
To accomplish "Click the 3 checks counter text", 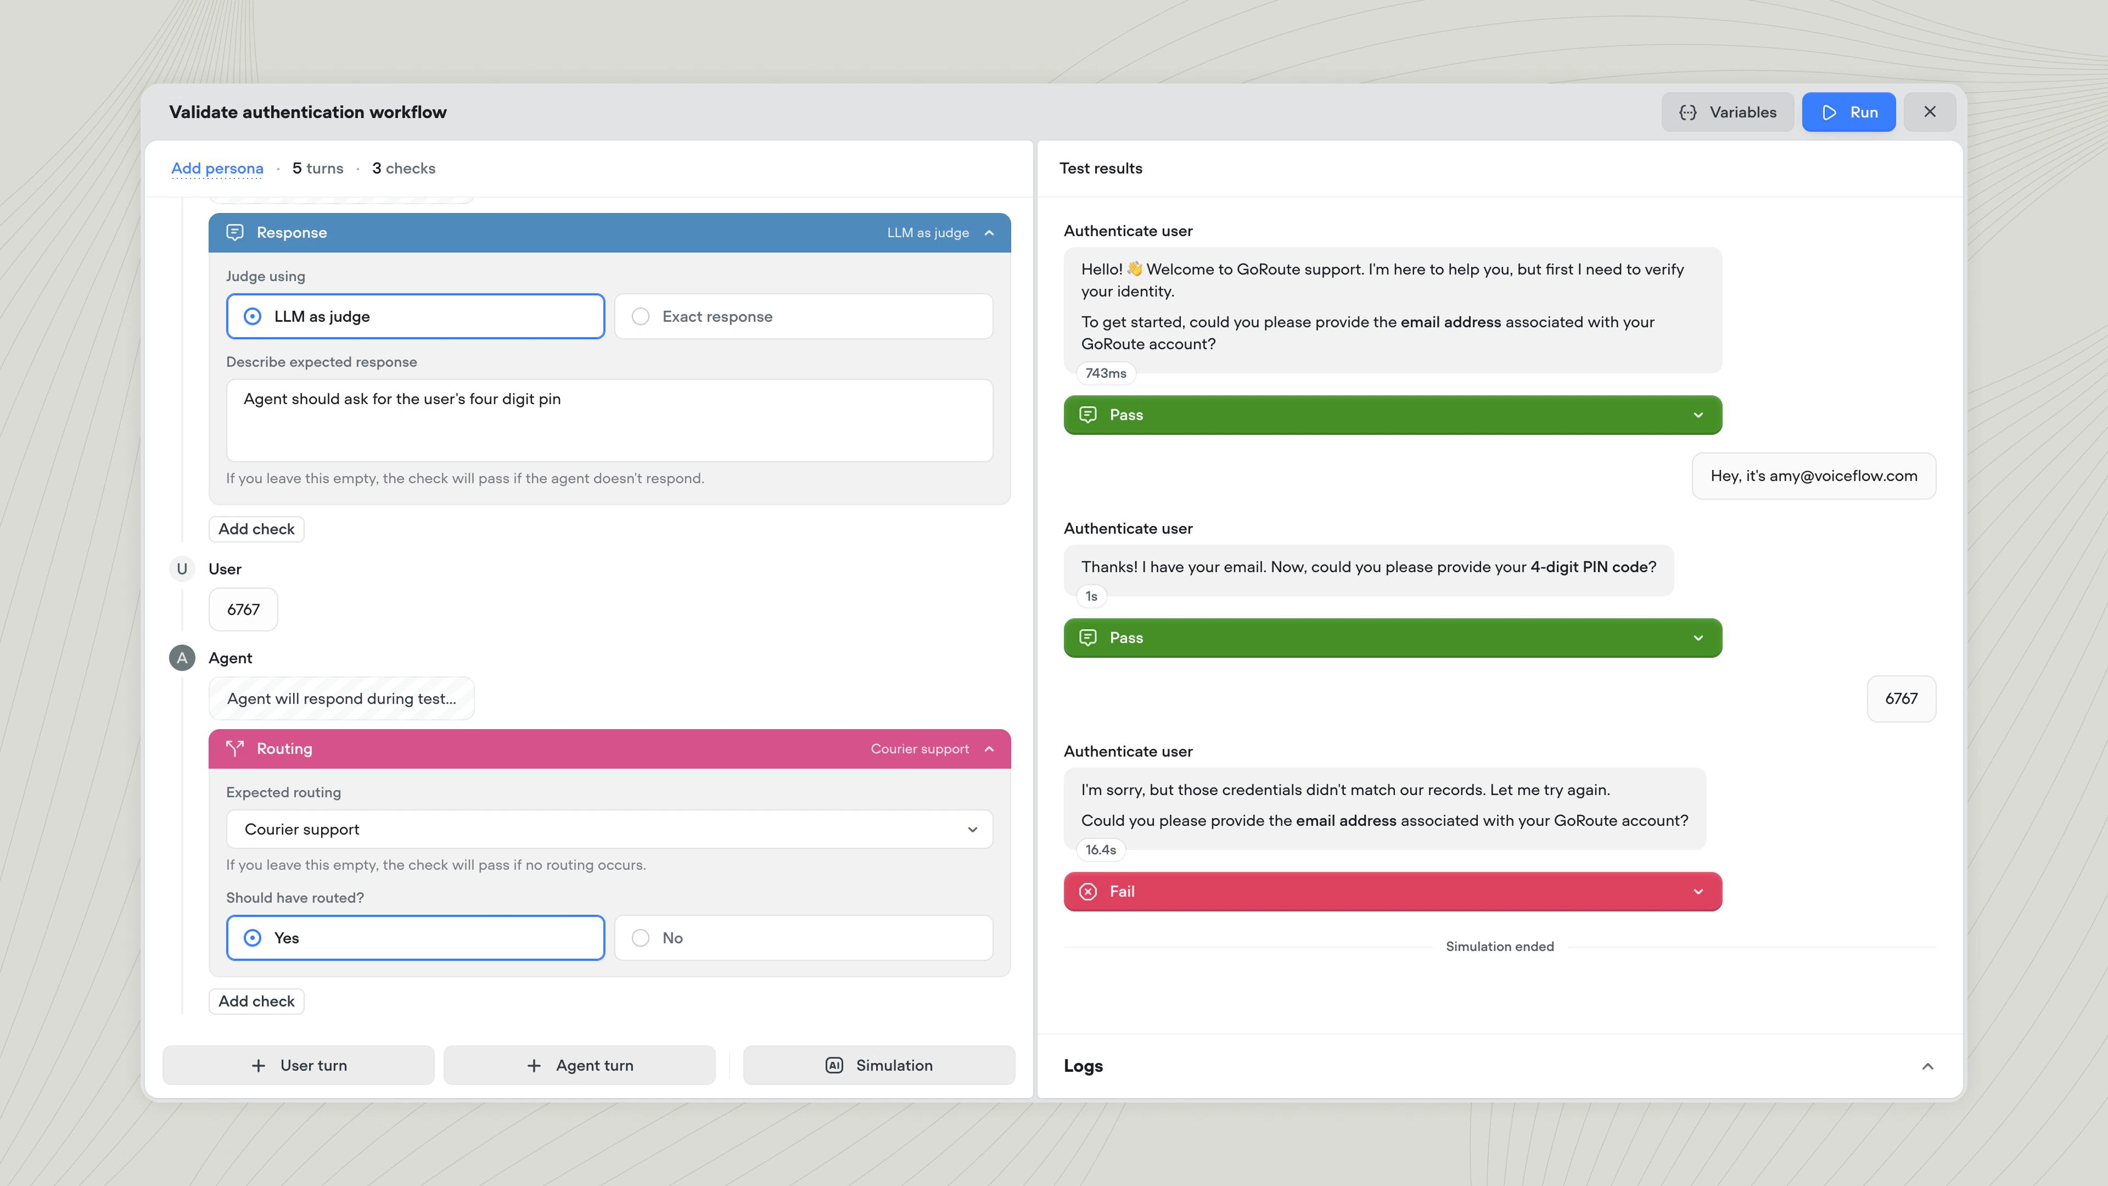I will (x=403, y=168).
